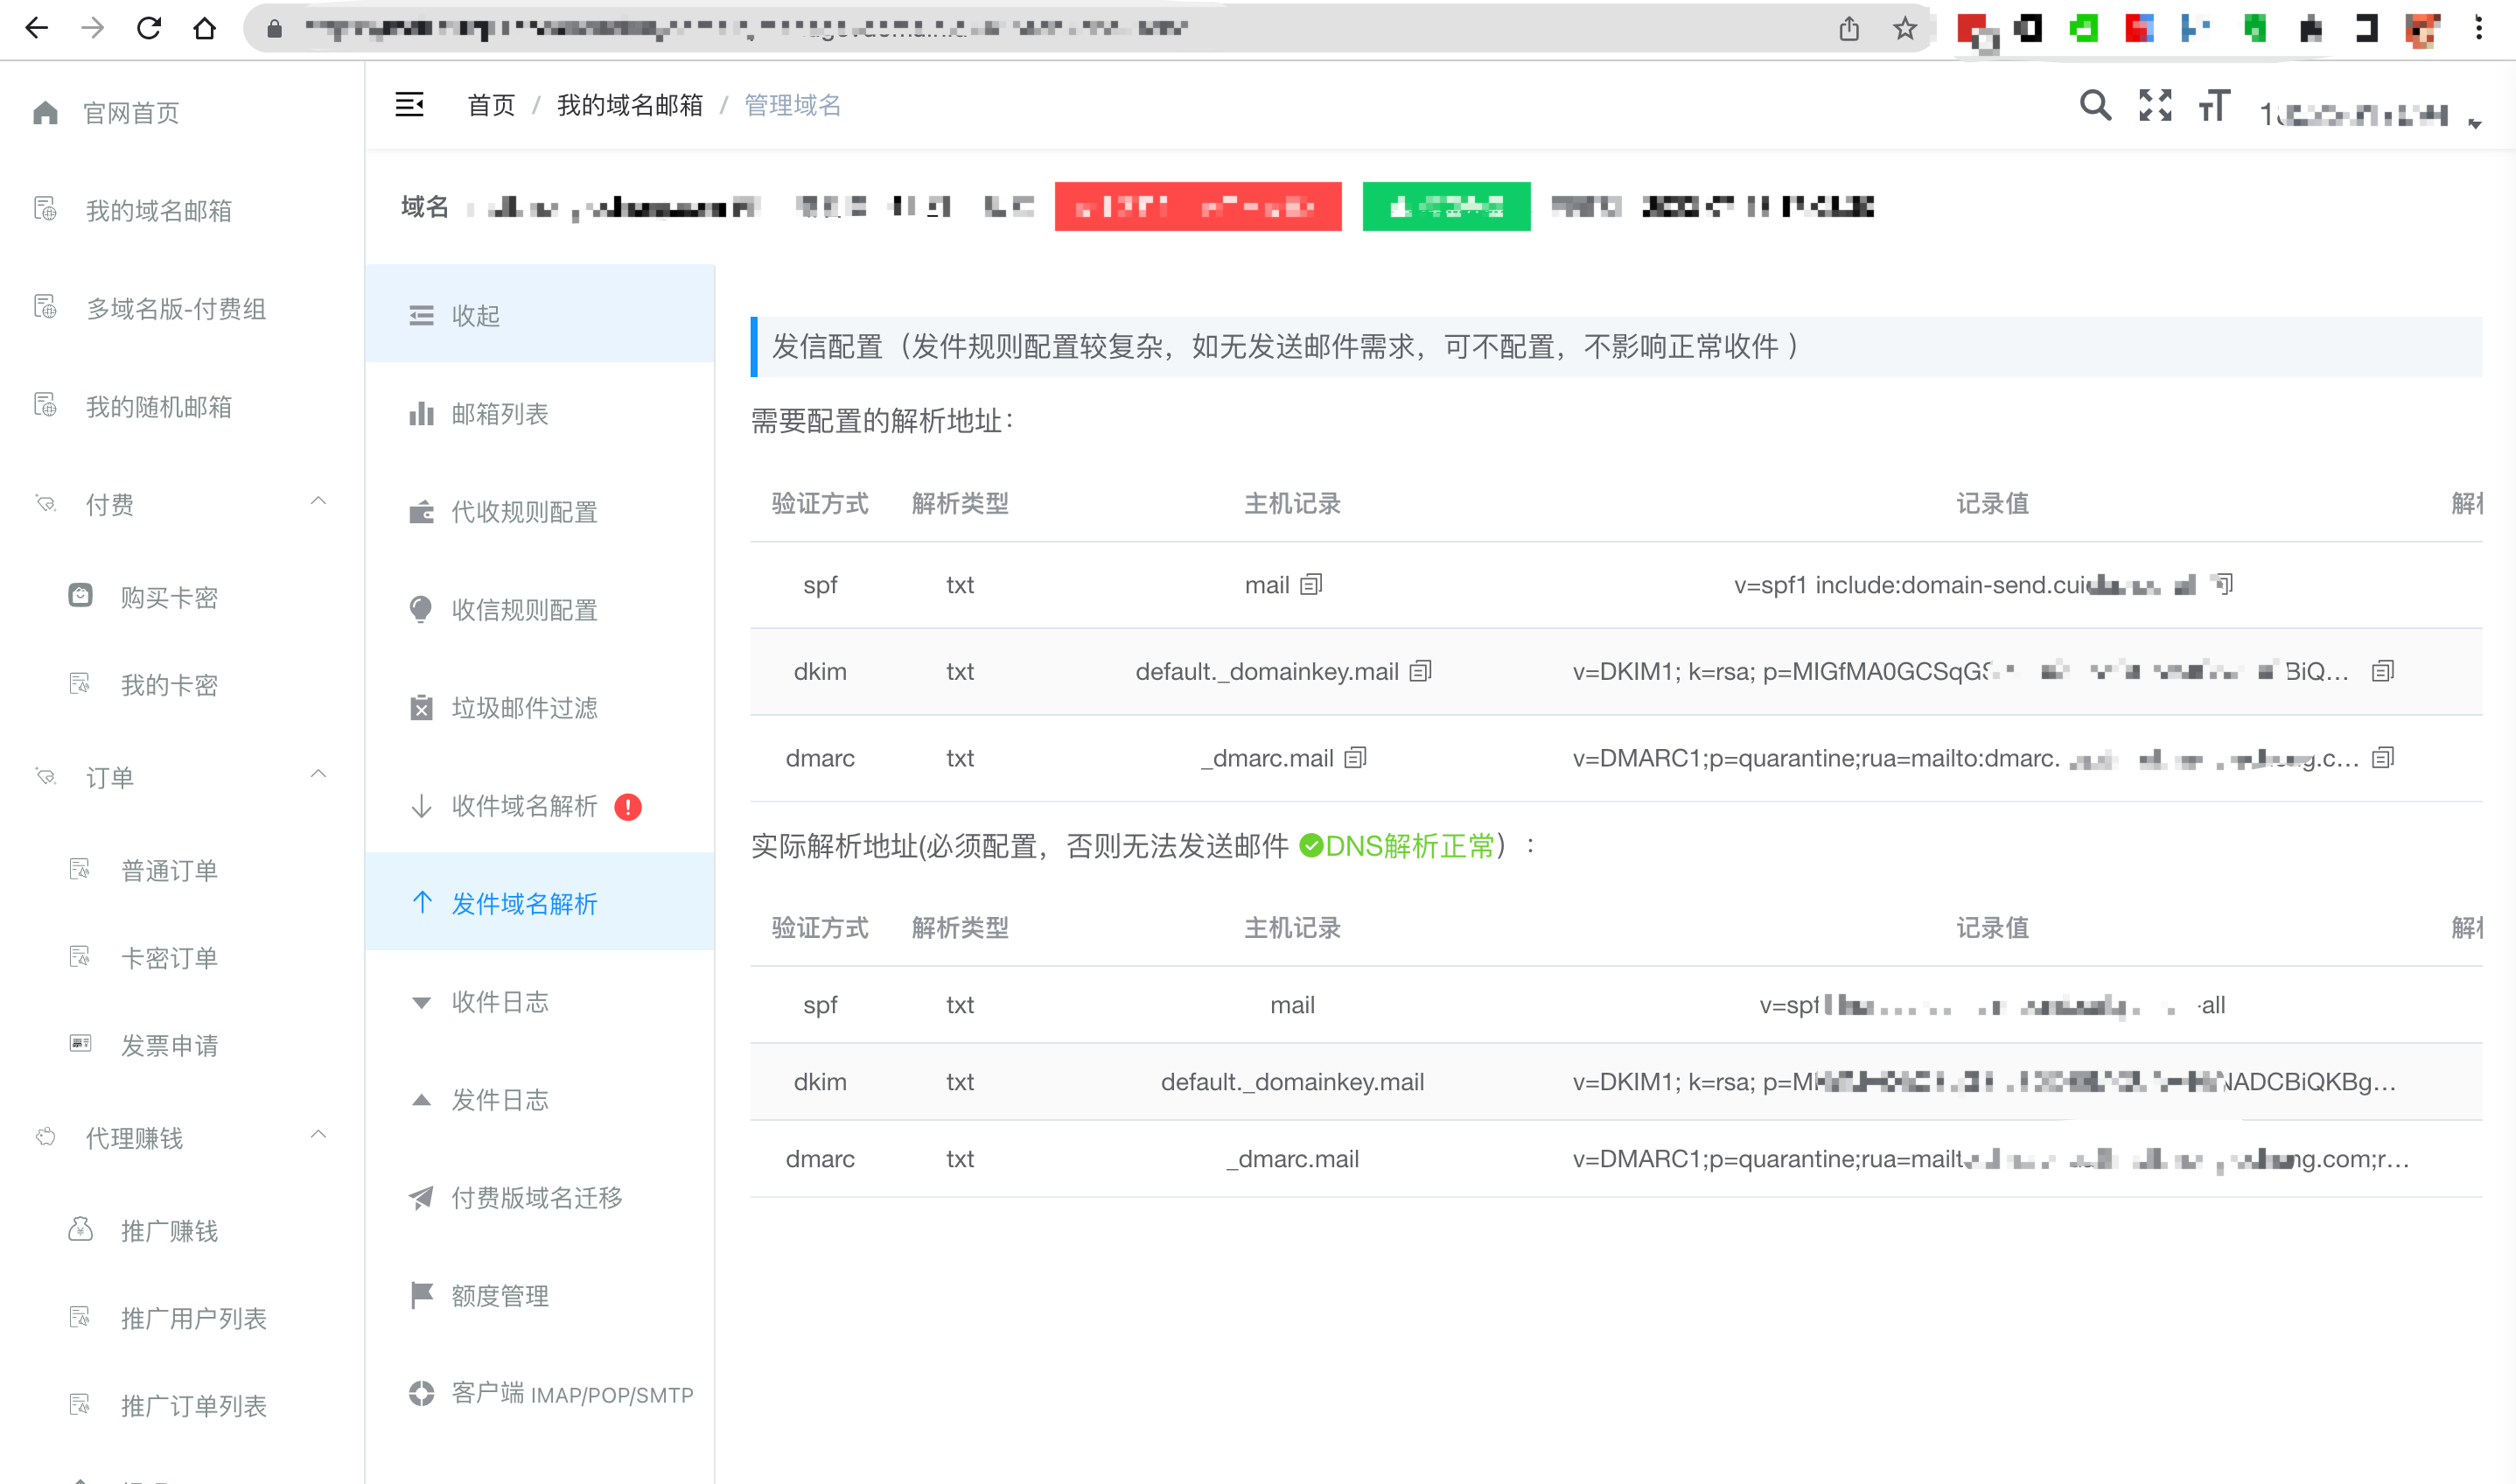Collapse the 订单 sidebar group
Image resolution: width=2516 pixels, height=1484 pixels.
(318, 774)
